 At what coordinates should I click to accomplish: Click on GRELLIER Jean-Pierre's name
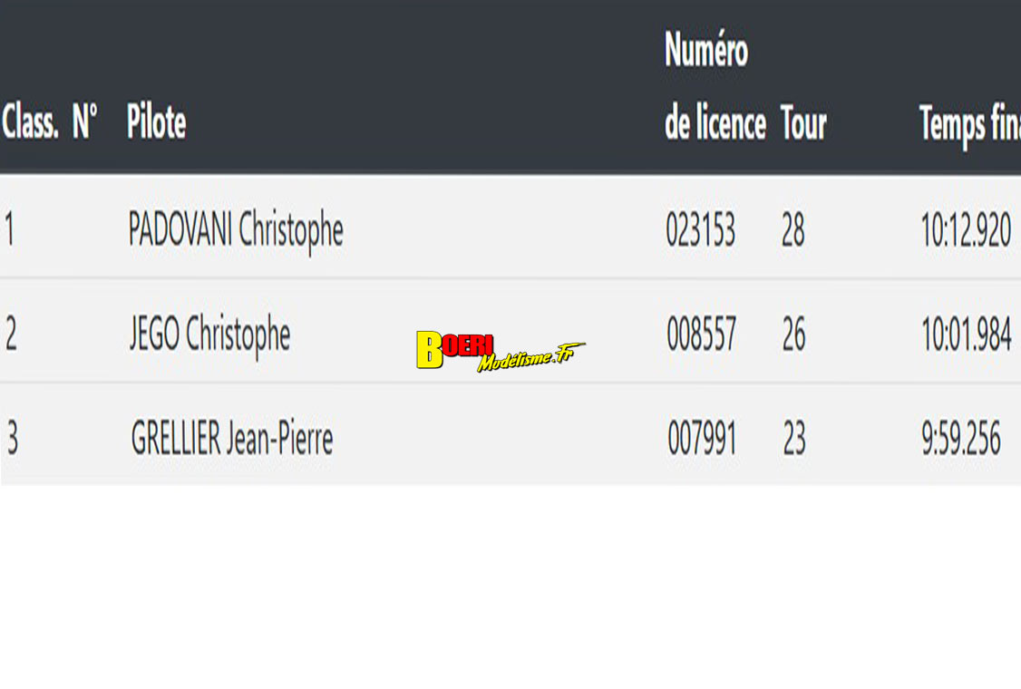click(232, 440)
